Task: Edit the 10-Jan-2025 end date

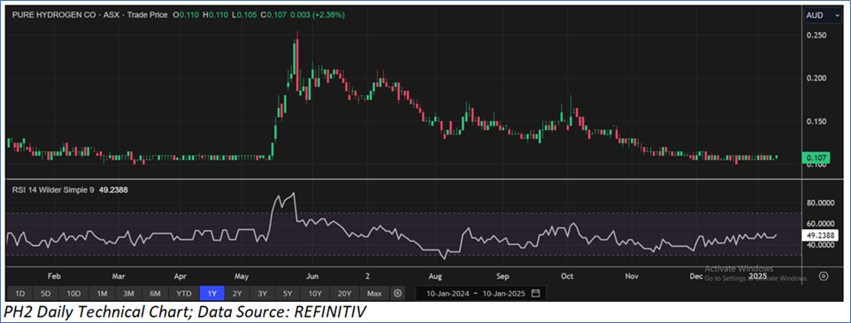Action: tap(503, 294)
